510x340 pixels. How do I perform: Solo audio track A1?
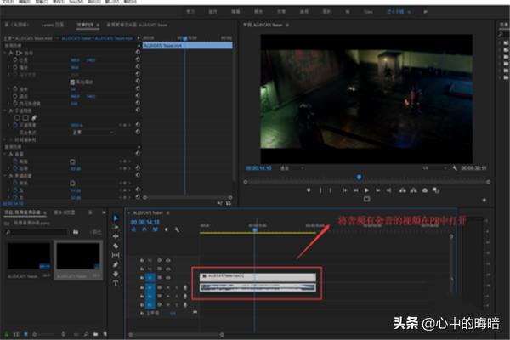tap(177, 287)
